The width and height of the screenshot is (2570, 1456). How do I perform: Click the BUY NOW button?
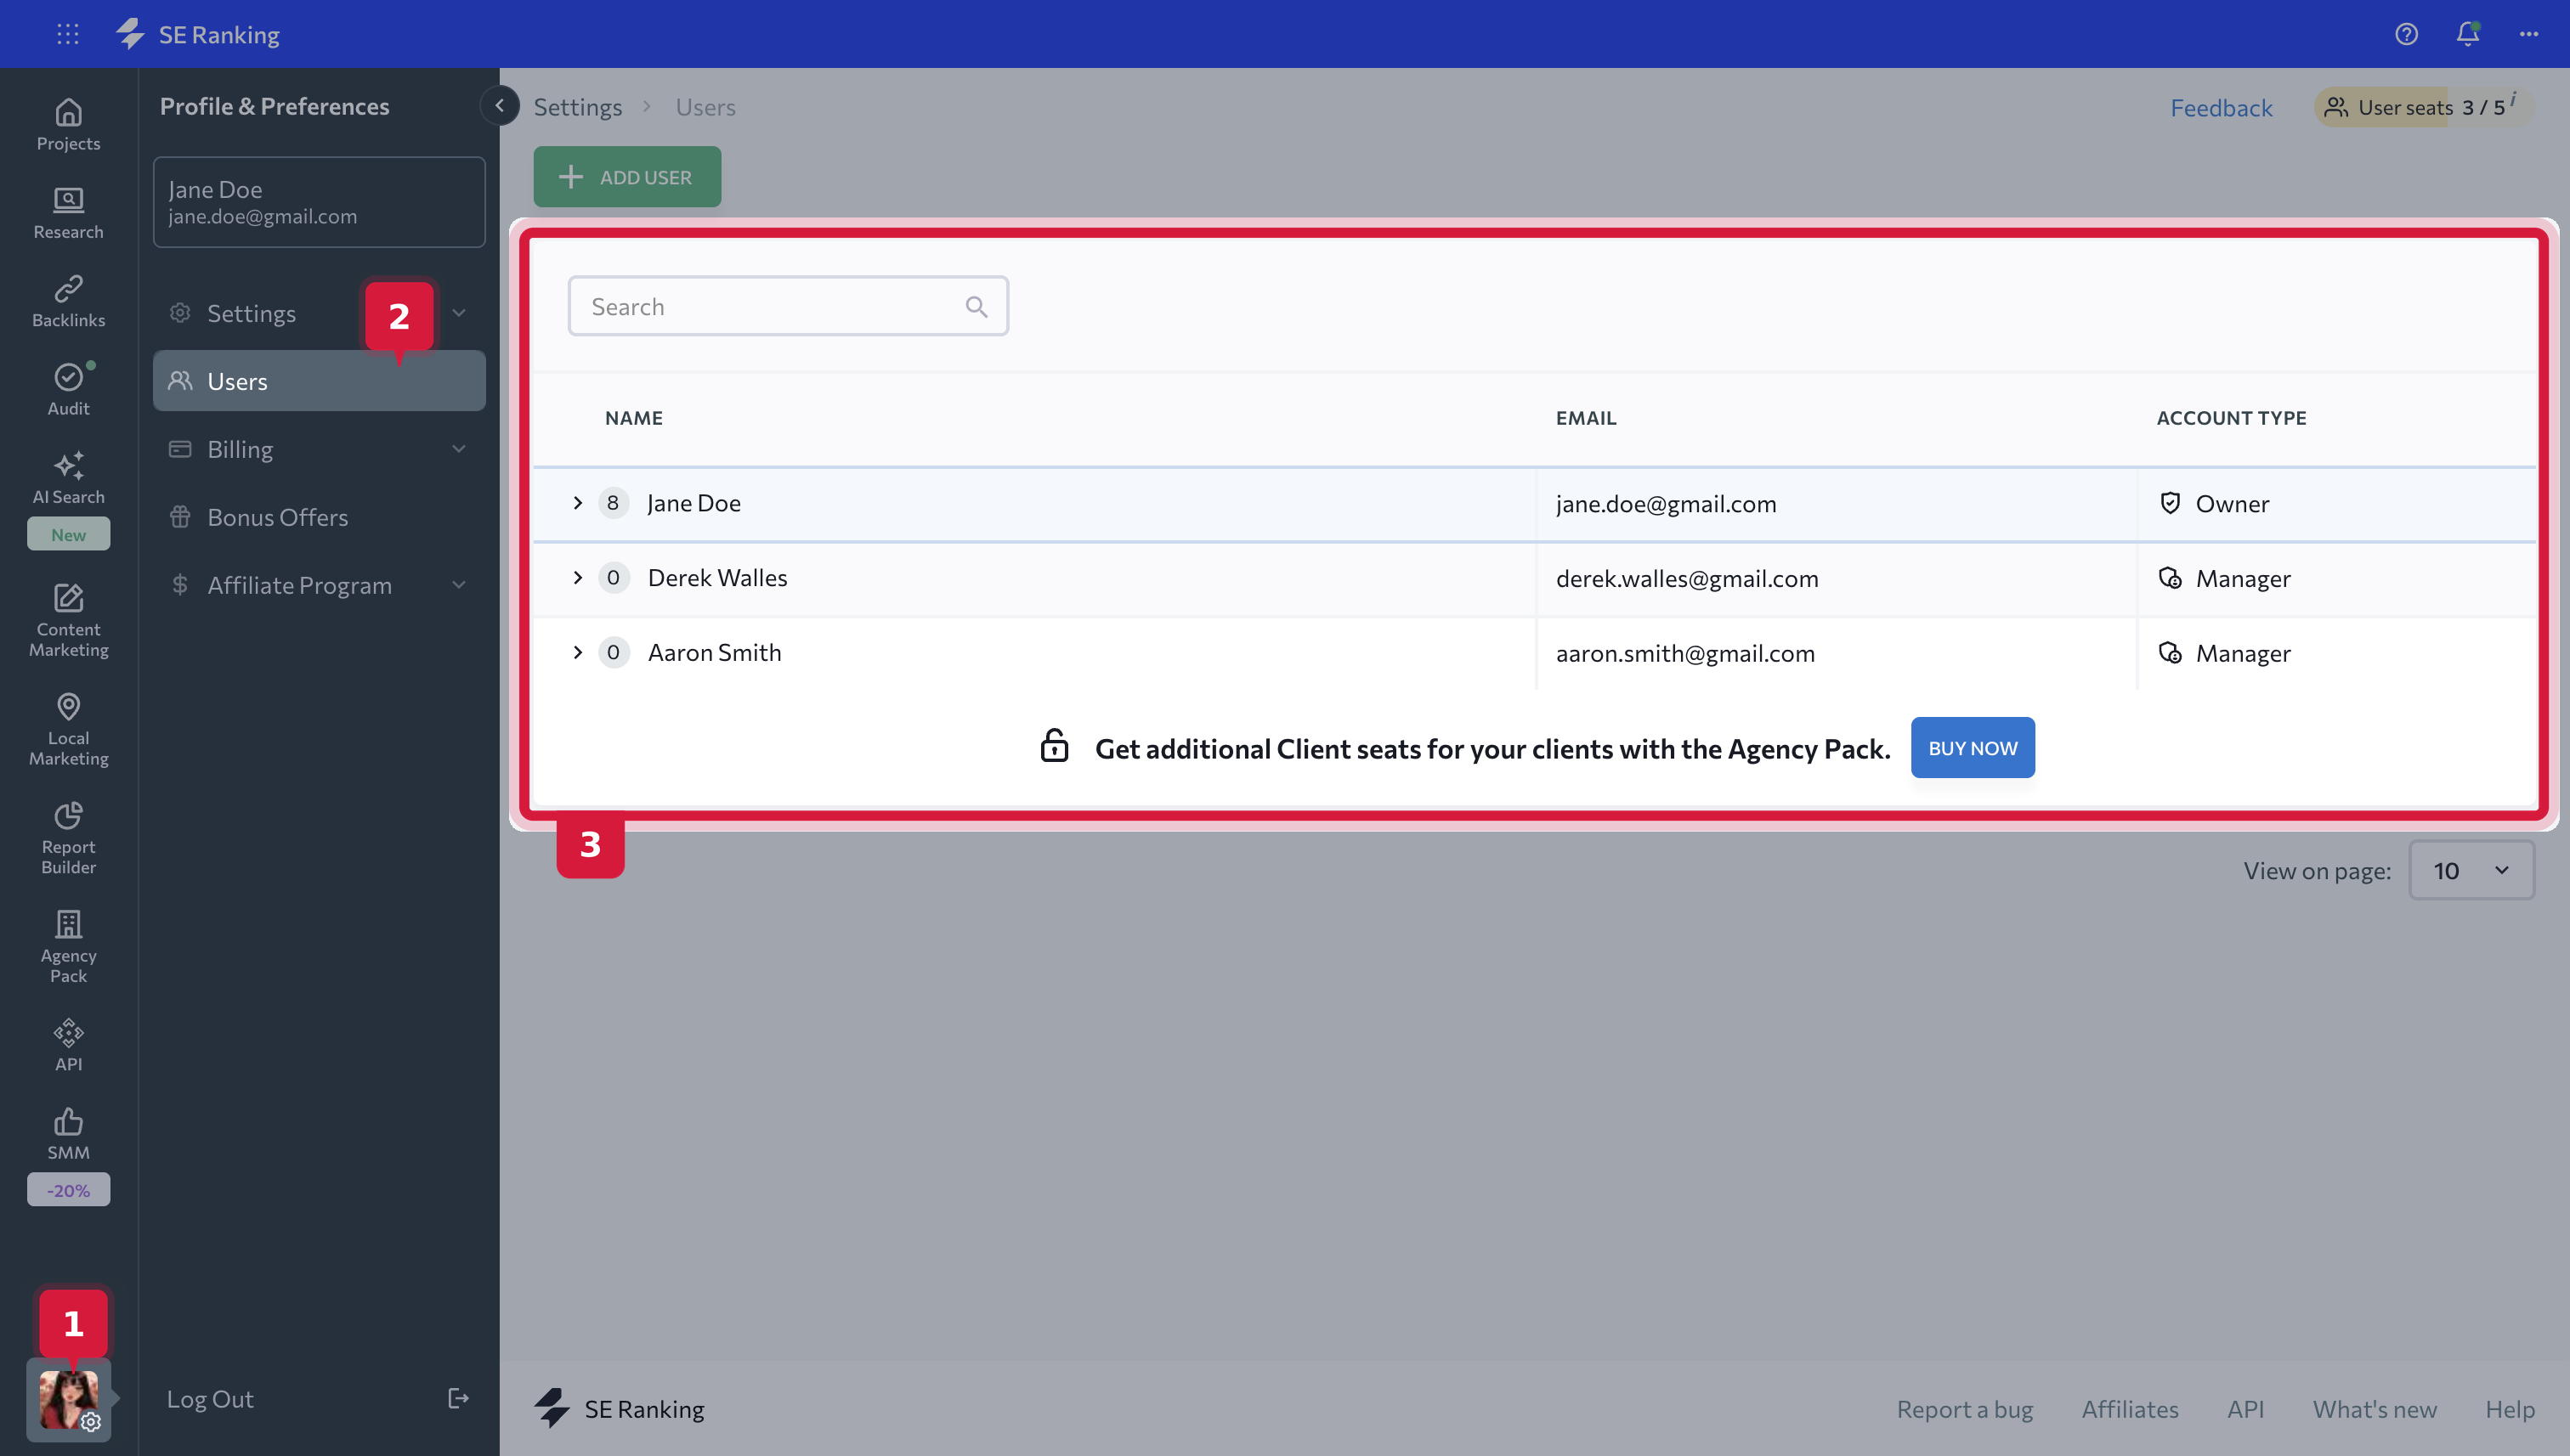tap(1973, 748)
